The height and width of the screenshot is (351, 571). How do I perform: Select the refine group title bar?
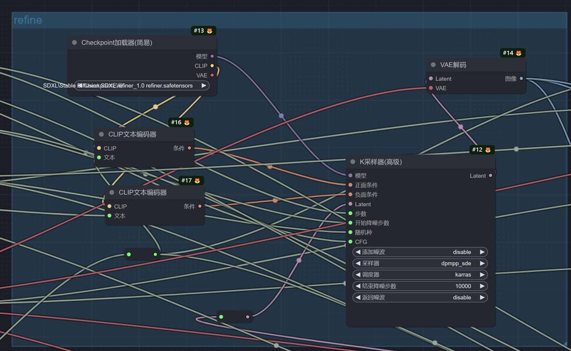(279, 20)
